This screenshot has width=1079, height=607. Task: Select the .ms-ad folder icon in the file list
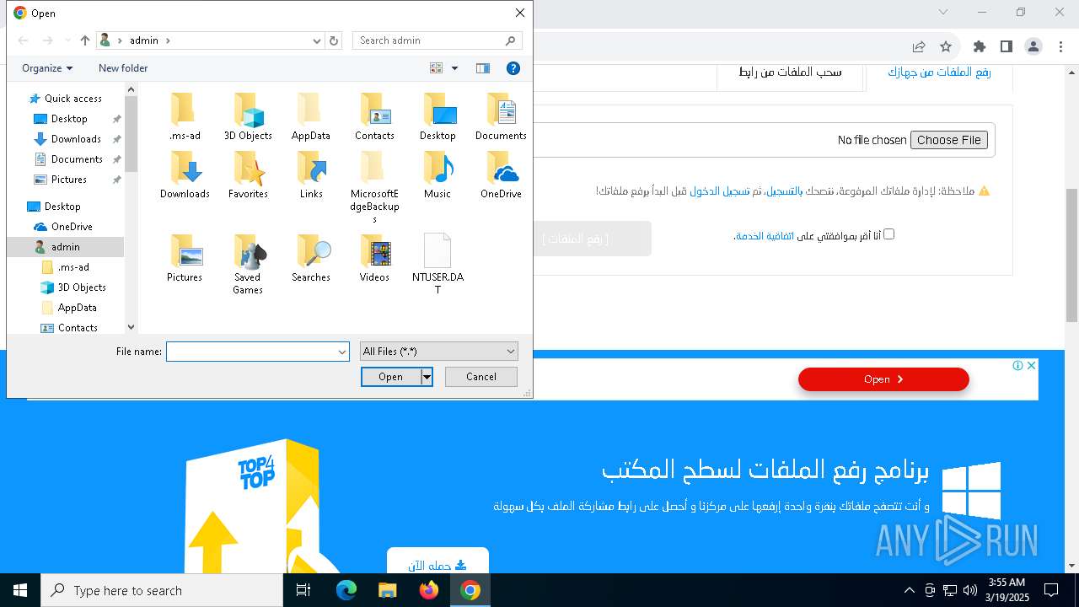pyautogui.click(x=185, y=110)
